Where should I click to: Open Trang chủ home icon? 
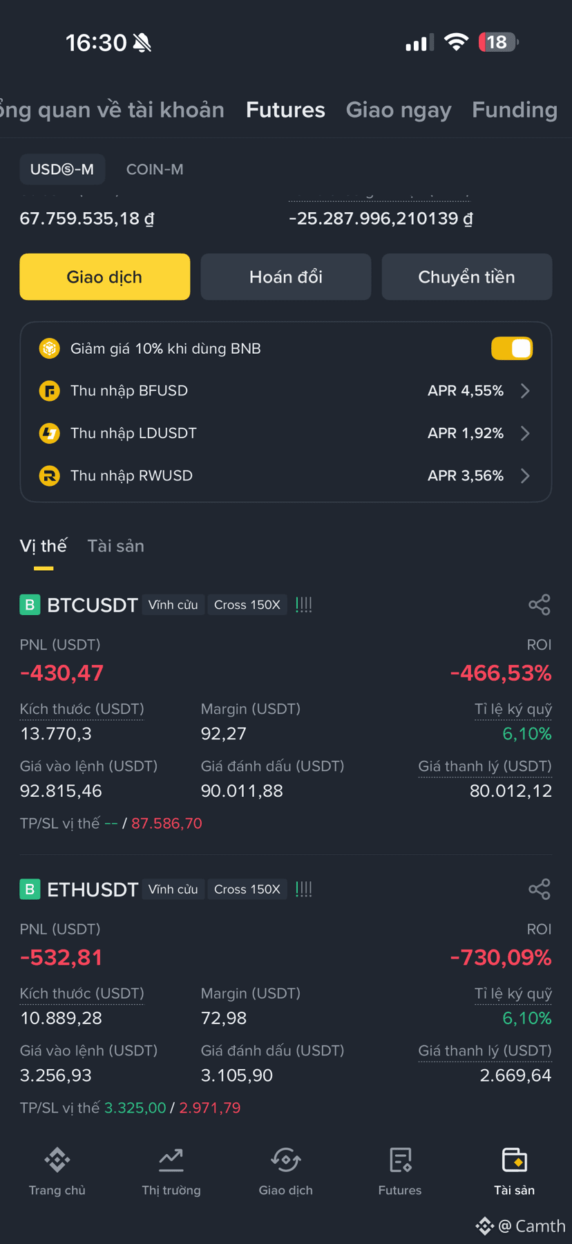tap(57, 1160)
